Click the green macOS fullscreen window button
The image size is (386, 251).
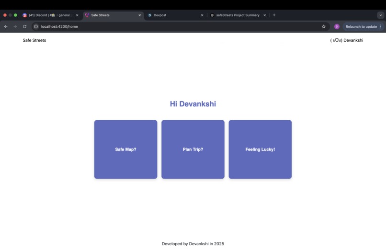click(x=15, y=15)
